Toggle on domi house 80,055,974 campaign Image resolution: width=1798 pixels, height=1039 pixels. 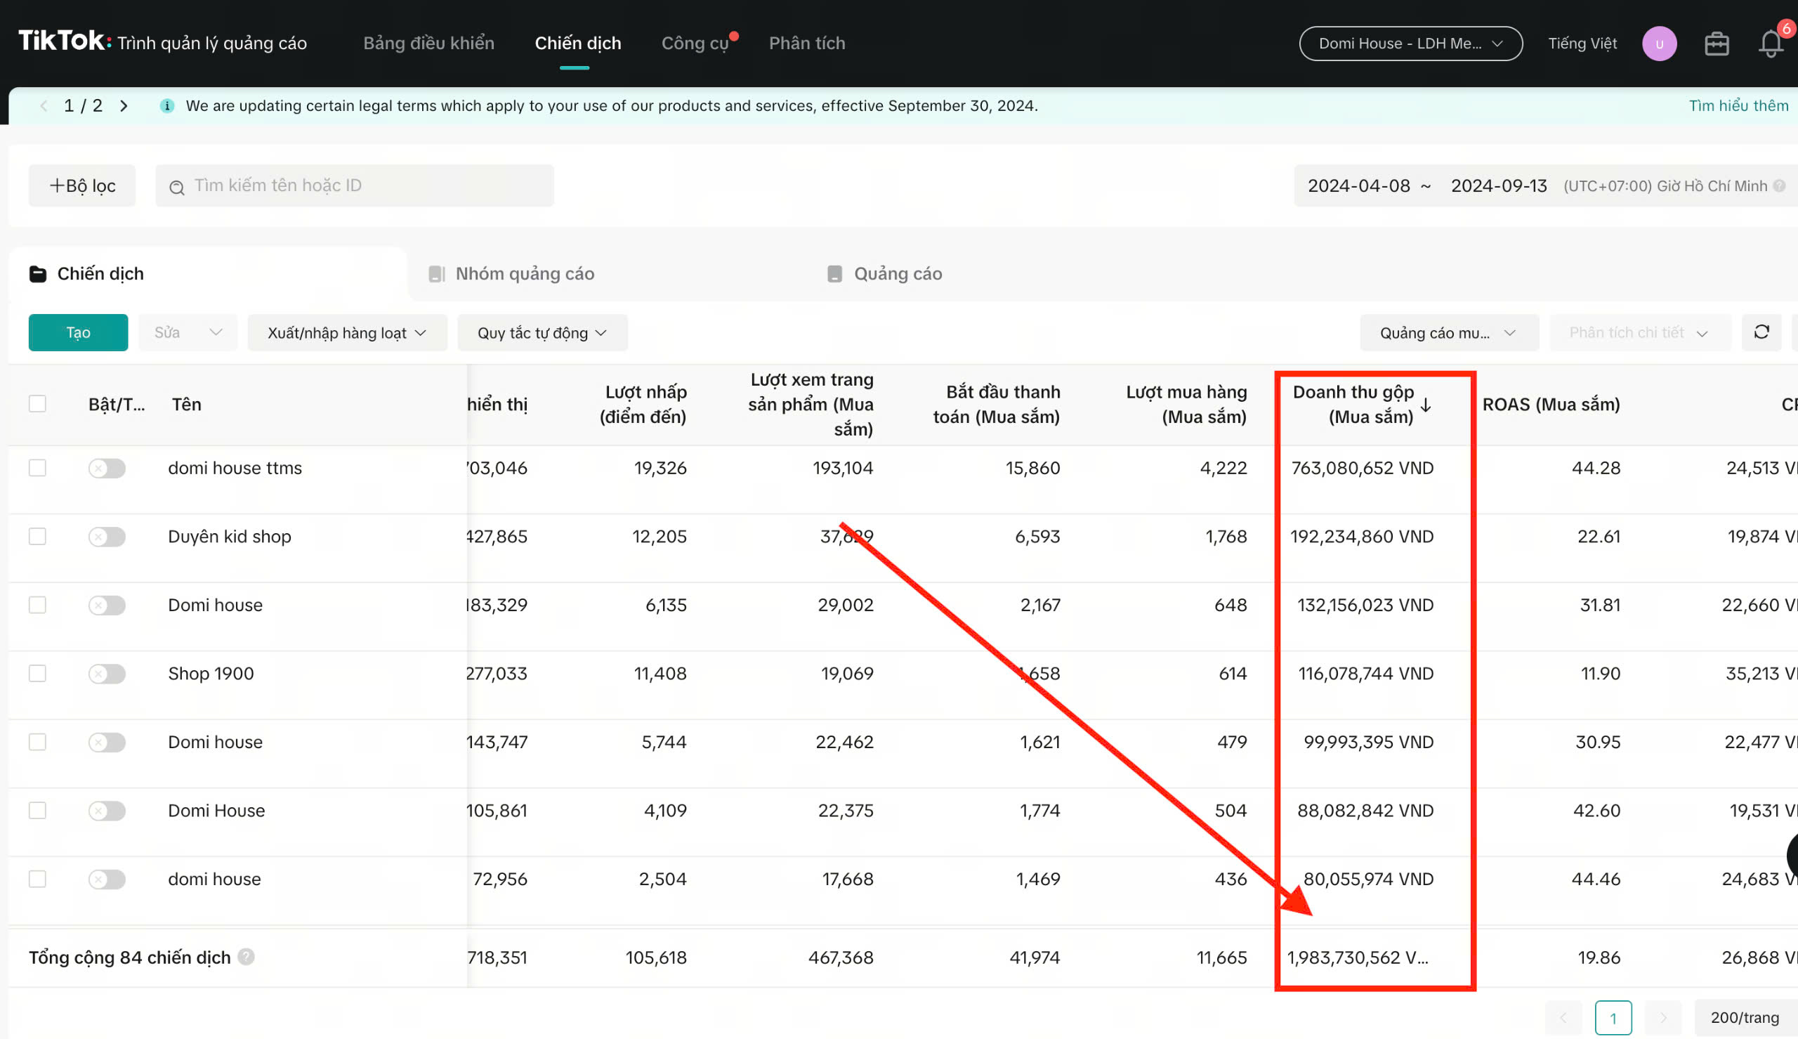coord(107,879)
